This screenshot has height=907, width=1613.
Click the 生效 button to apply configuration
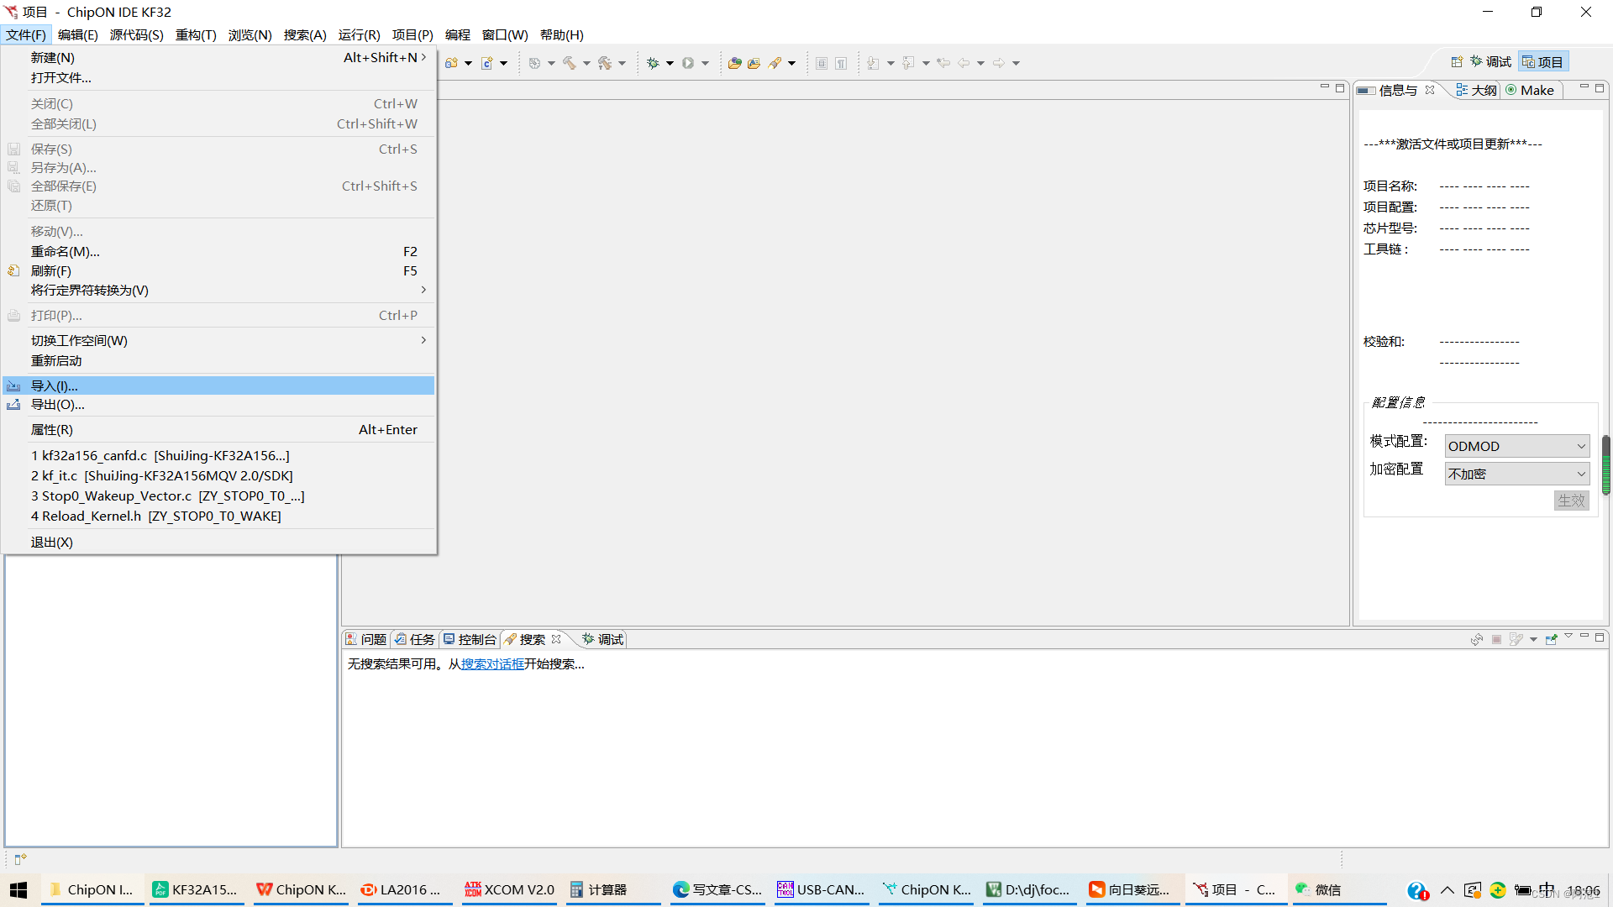click(1570, 500)
